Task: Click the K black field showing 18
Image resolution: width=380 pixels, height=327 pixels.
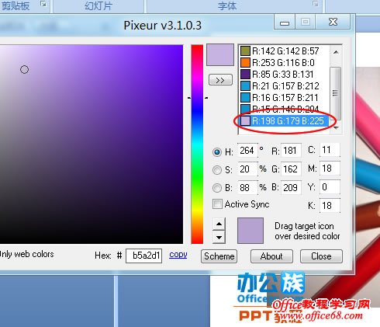Action: [330, 206]
